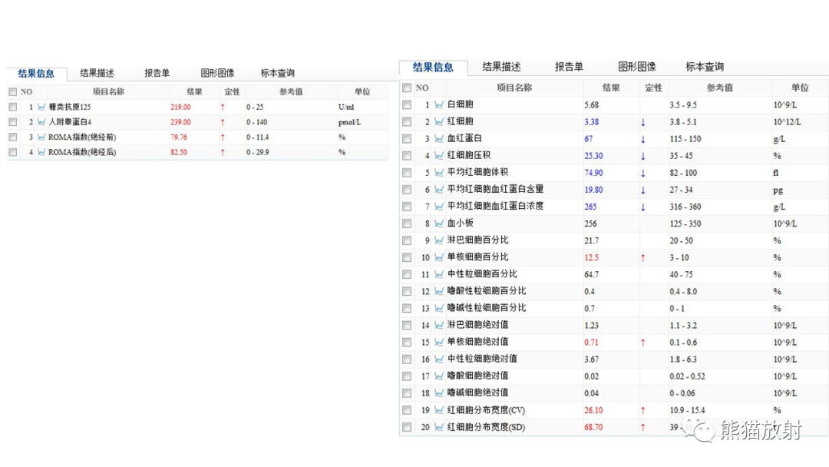Select reference range 115 - 150
This screenshot has width=829, height=467.
(x=685, y=138)
